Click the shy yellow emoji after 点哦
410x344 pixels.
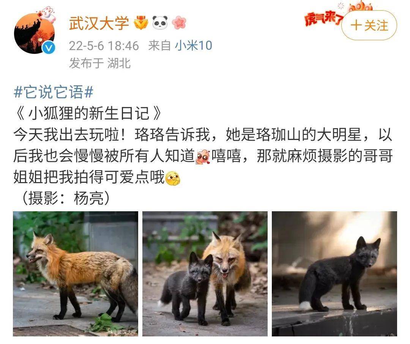click(x=173, y=178)
